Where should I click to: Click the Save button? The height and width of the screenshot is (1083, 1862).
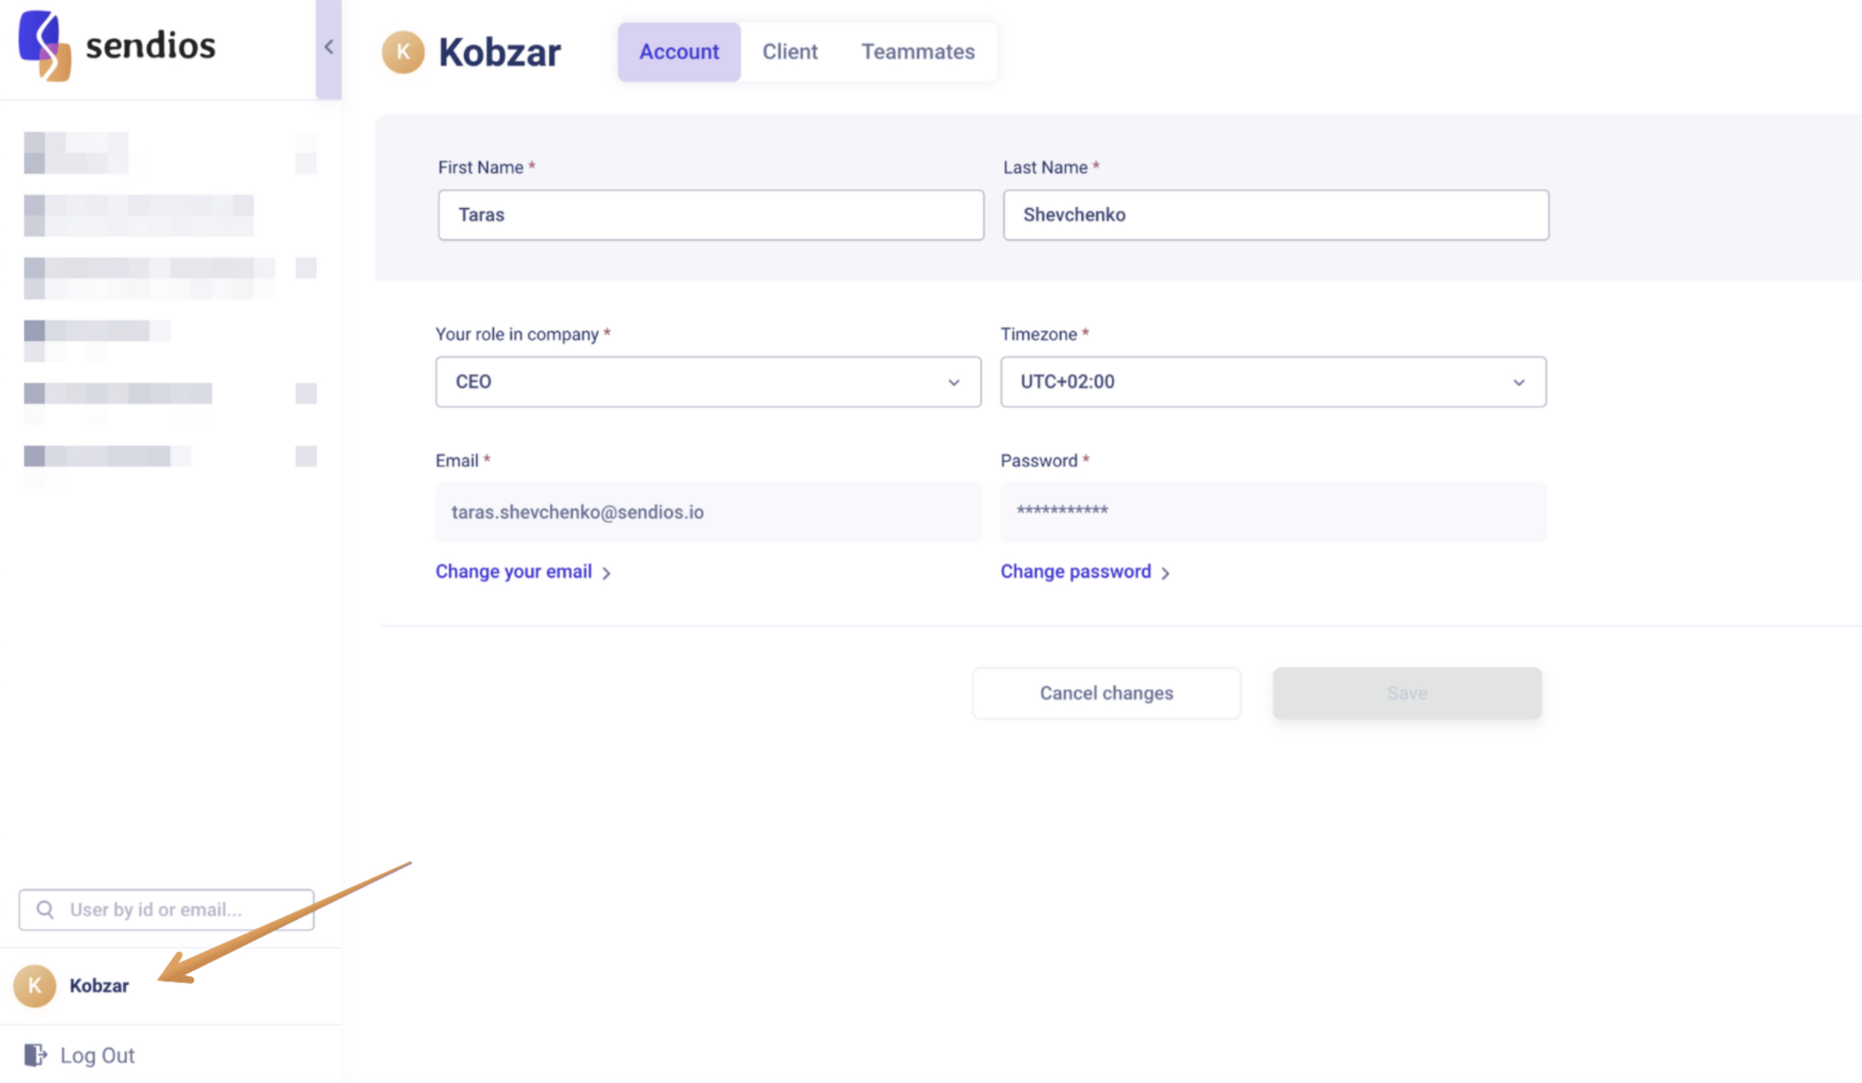click(1406, 693)
